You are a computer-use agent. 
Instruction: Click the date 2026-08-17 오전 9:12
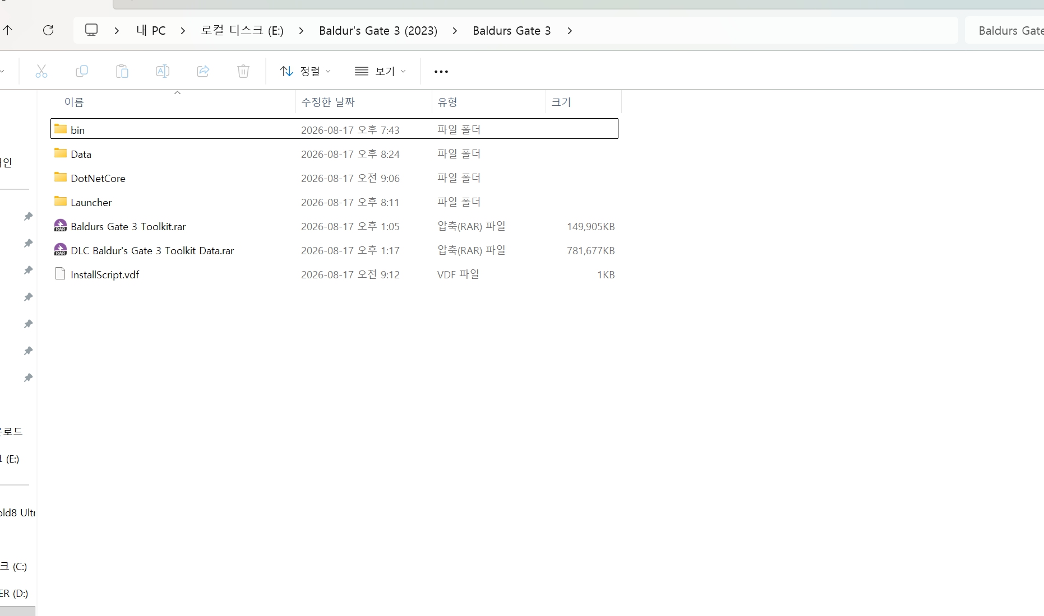(x=350, y=274)
